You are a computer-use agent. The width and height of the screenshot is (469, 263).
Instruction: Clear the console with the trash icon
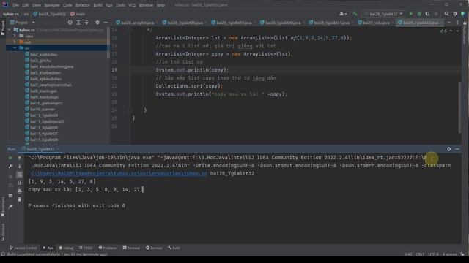click(20, 199)
